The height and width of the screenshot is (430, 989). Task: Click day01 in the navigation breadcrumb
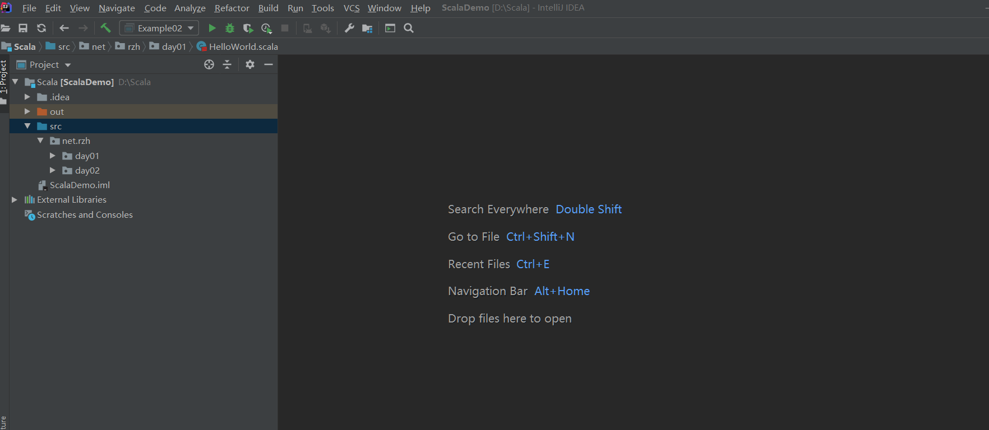[x=168, y=46]
